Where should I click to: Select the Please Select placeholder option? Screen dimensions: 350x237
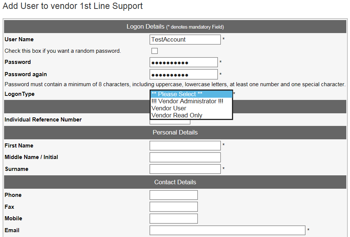tap(177, 94)
